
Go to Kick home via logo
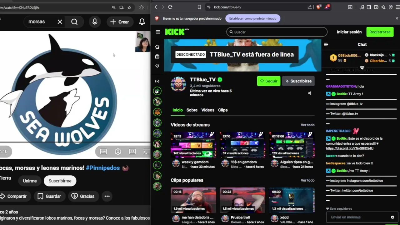click(x=177, y=32)
